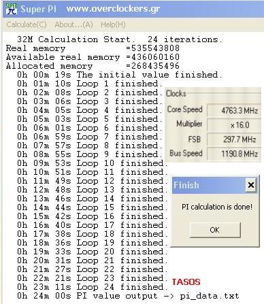
Task: Click the Finish dialog title bar
Action: pos(215,185)
